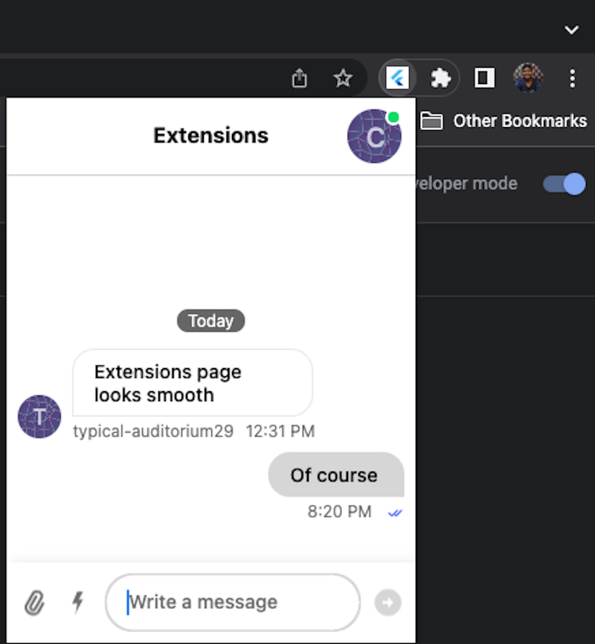595x644 pixels.
Task: Click the 'Of course' message bubble
Action: pyautogui.click(x=335, y=474)
